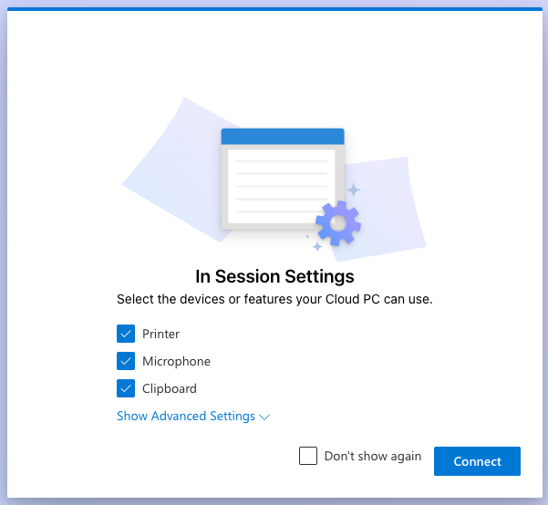This screenshot has height=505, width=548.
Task: Click the large sparkle star above the gear
Action: (354, 190)
